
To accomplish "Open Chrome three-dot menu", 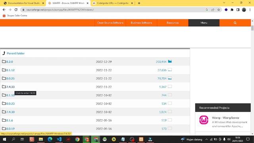I will 250,10.
